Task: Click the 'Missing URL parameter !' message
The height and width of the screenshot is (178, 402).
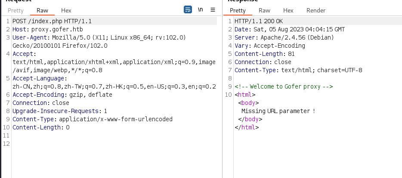Action: tap(278, 111)
